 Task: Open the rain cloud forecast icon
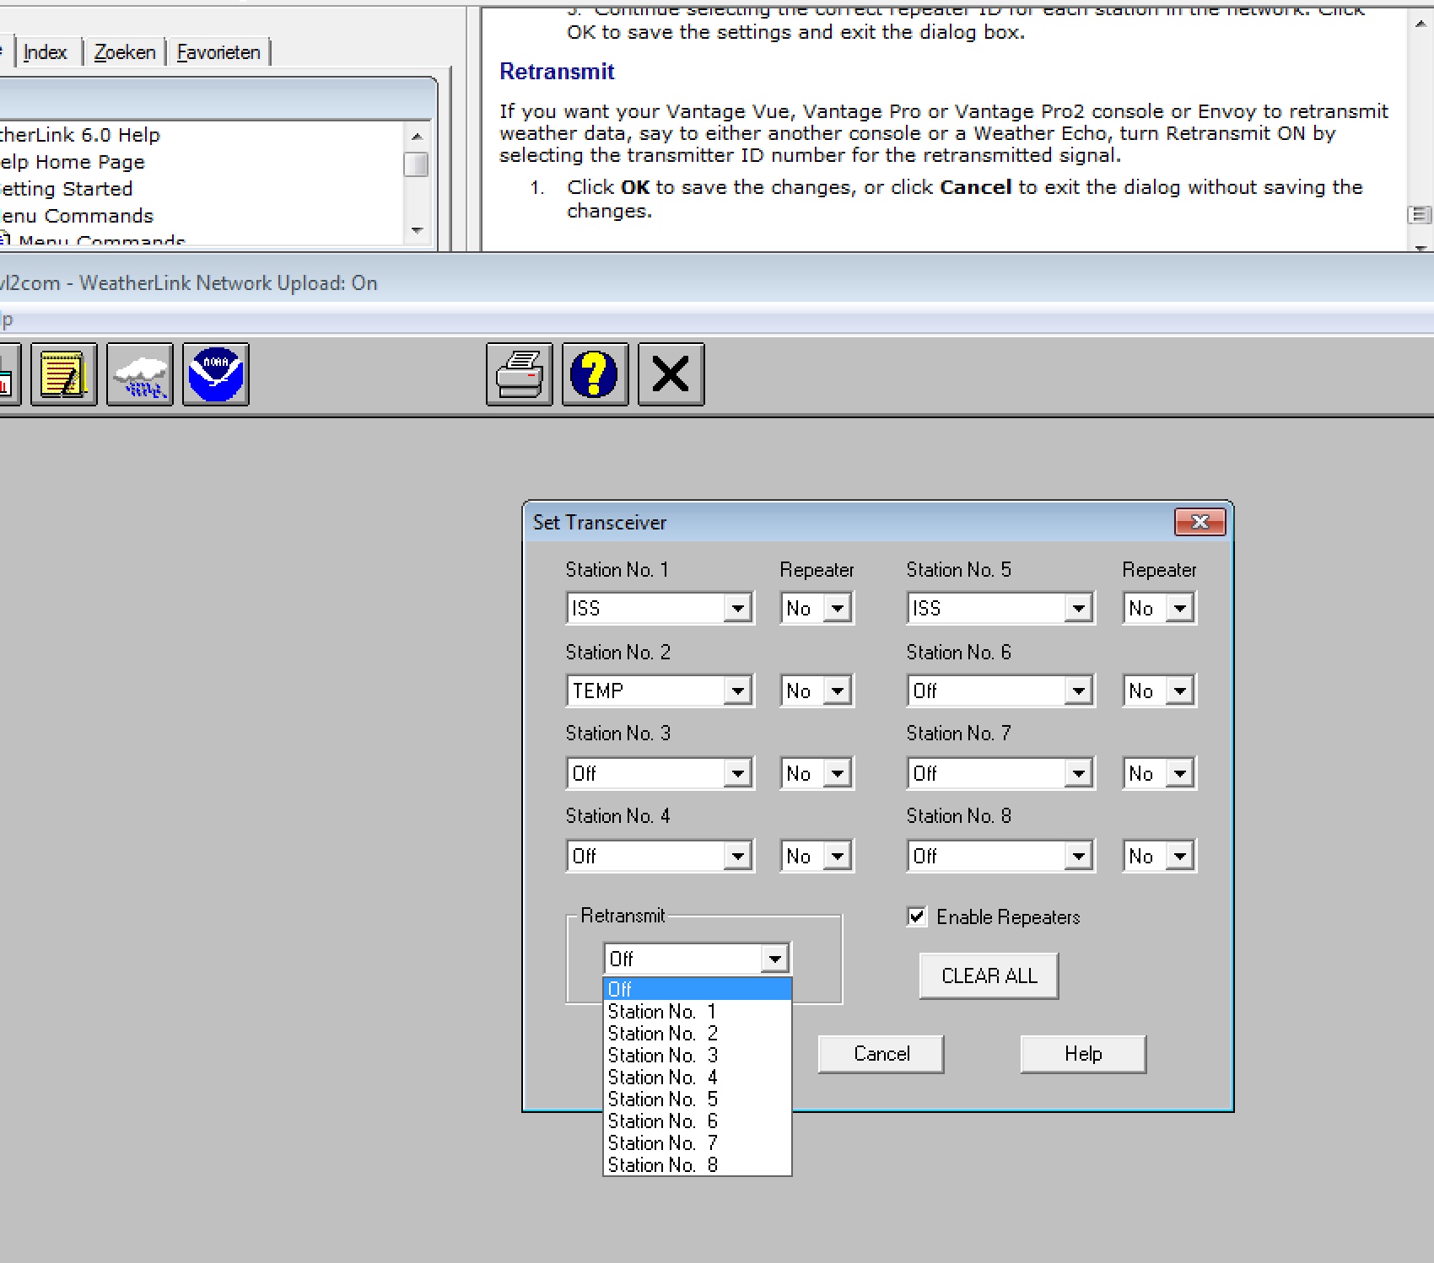point(140,374)
